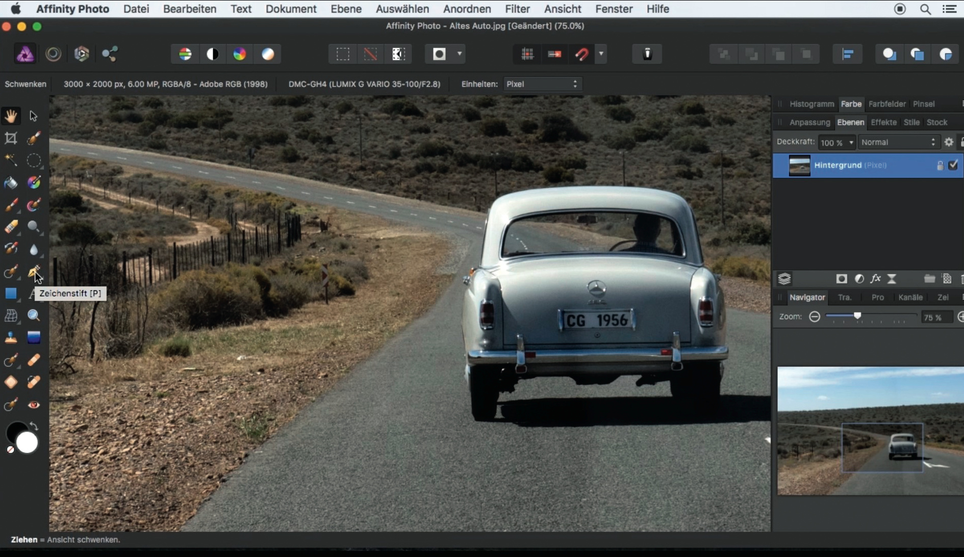Toggle the Quick Mask button

click(x=439, y=54)
